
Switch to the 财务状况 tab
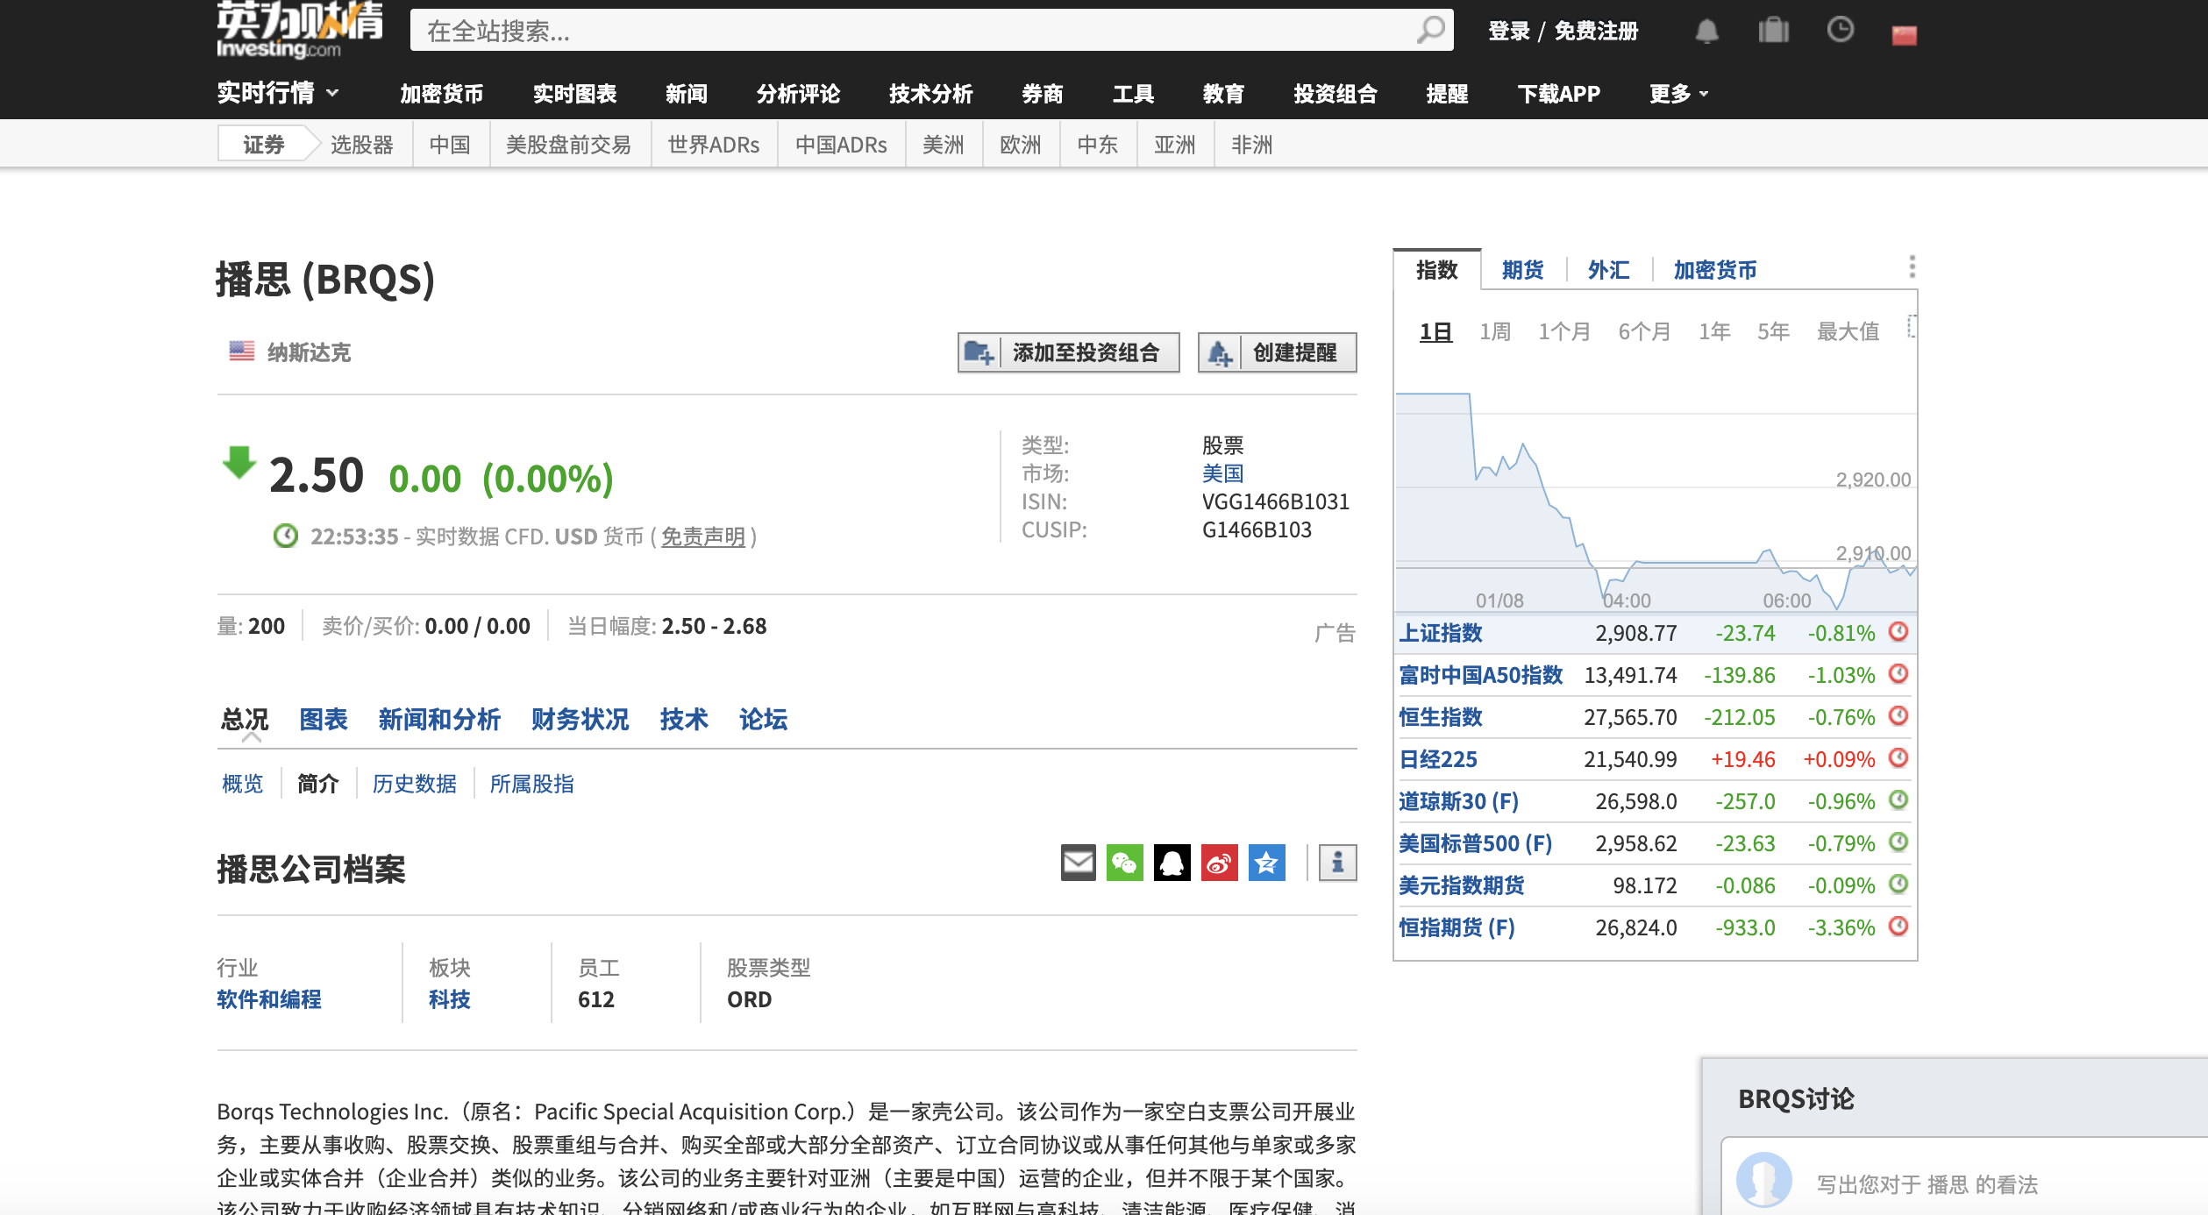pyautogui.click(x=580, y=720)
